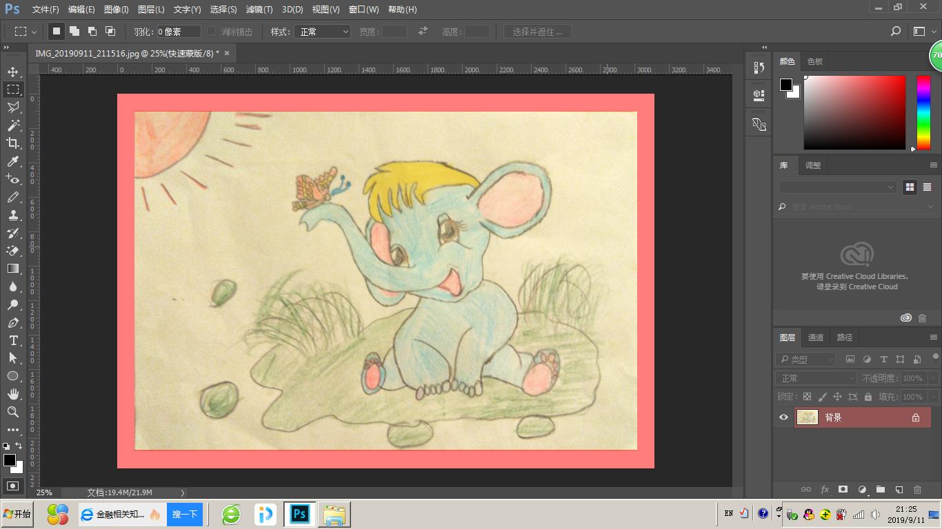Click inside the color picker gradient field
Viewport: 942px width, 529px height.
pyautogui.click(x=854, y=112)
